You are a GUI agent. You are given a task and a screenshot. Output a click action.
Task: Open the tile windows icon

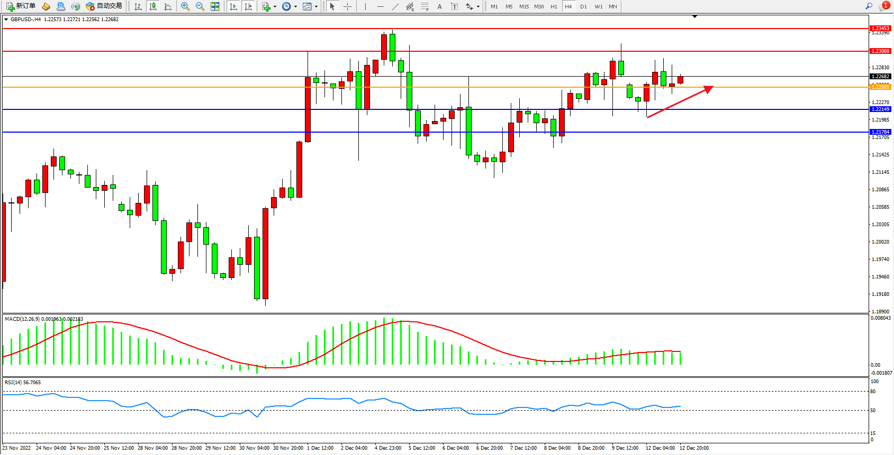pos(215,6)
